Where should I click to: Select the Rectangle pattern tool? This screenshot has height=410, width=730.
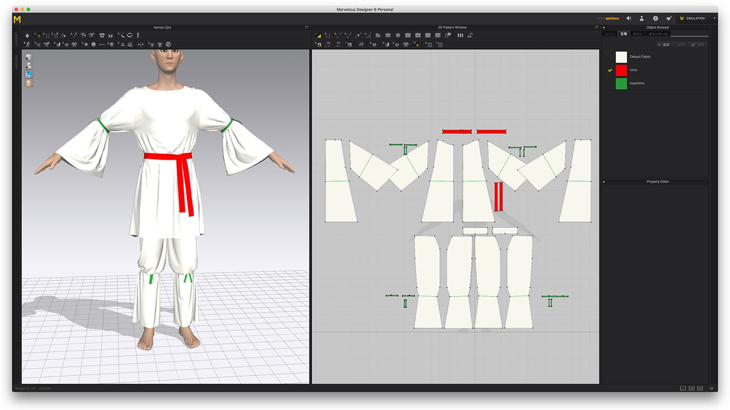[388, 36]
